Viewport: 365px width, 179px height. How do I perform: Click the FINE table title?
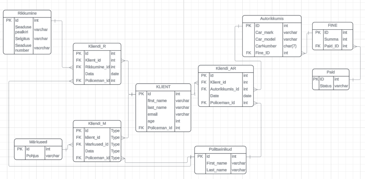(x=332, y=25)
